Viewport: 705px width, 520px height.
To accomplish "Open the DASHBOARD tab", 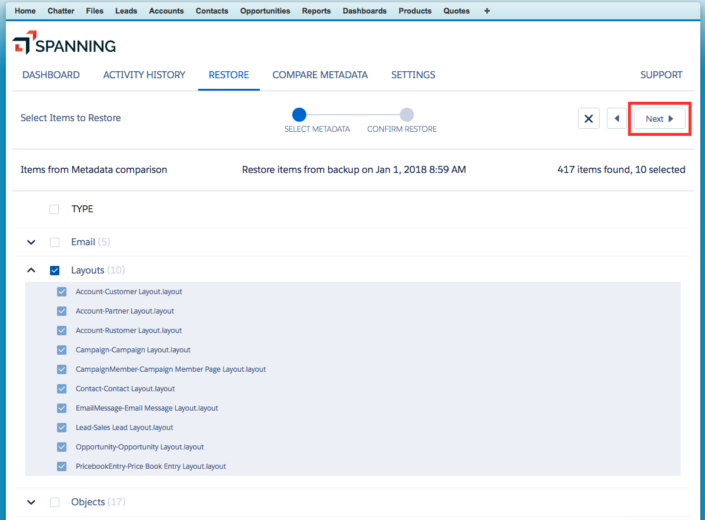I will pos(51,75).
